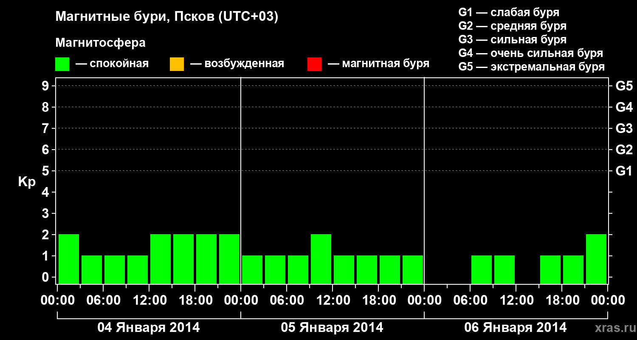This screenshot has height=340, width=637.
Task: Click 06 January bar starting at 18:00
Action: 573,269
